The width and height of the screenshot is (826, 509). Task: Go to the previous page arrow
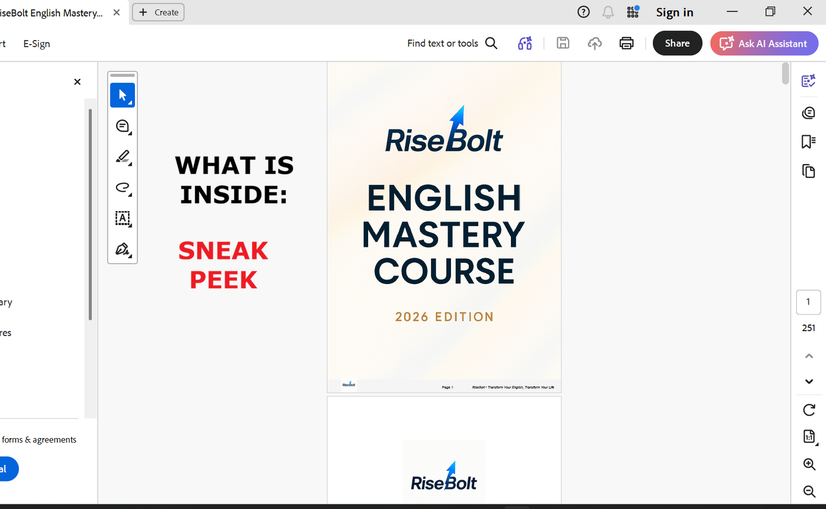tap(809, 356)
